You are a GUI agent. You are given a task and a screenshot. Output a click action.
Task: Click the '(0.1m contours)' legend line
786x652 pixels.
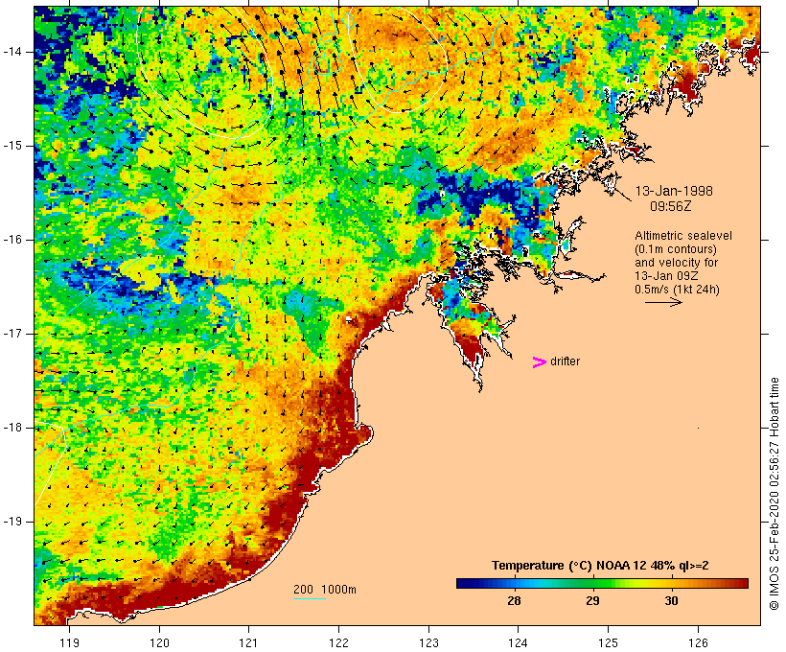click(x=676, y=249)
